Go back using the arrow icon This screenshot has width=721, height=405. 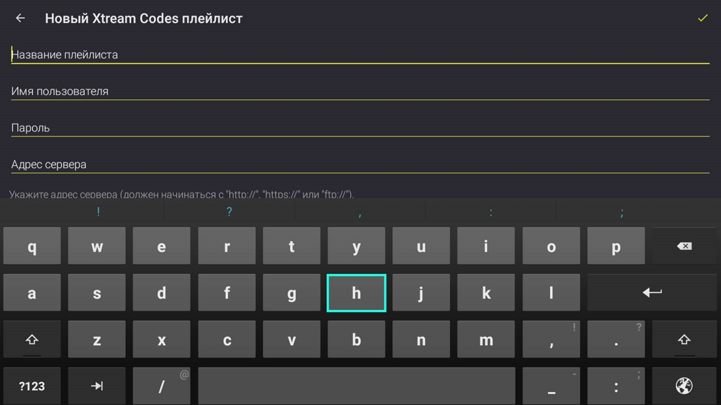[21, 18]
